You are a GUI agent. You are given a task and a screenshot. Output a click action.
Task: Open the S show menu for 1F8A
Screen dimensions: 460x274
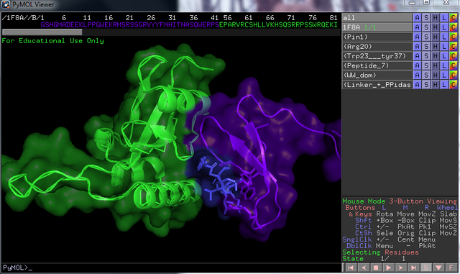click(x=426, y=27)
